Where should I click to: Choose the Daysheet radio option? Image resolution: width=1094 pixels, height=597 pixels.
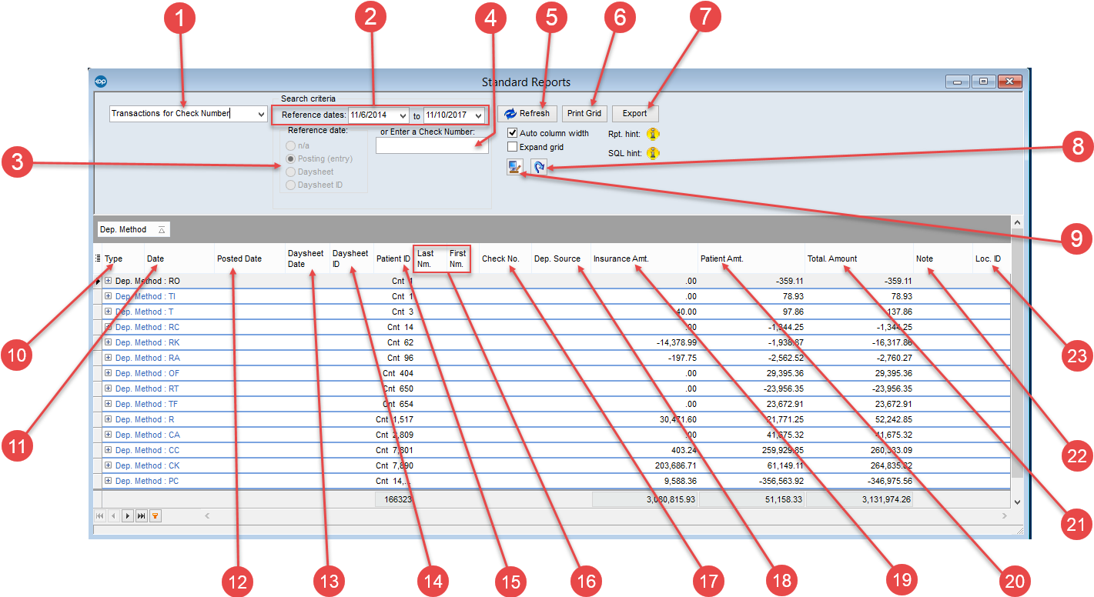pos(290,172)
